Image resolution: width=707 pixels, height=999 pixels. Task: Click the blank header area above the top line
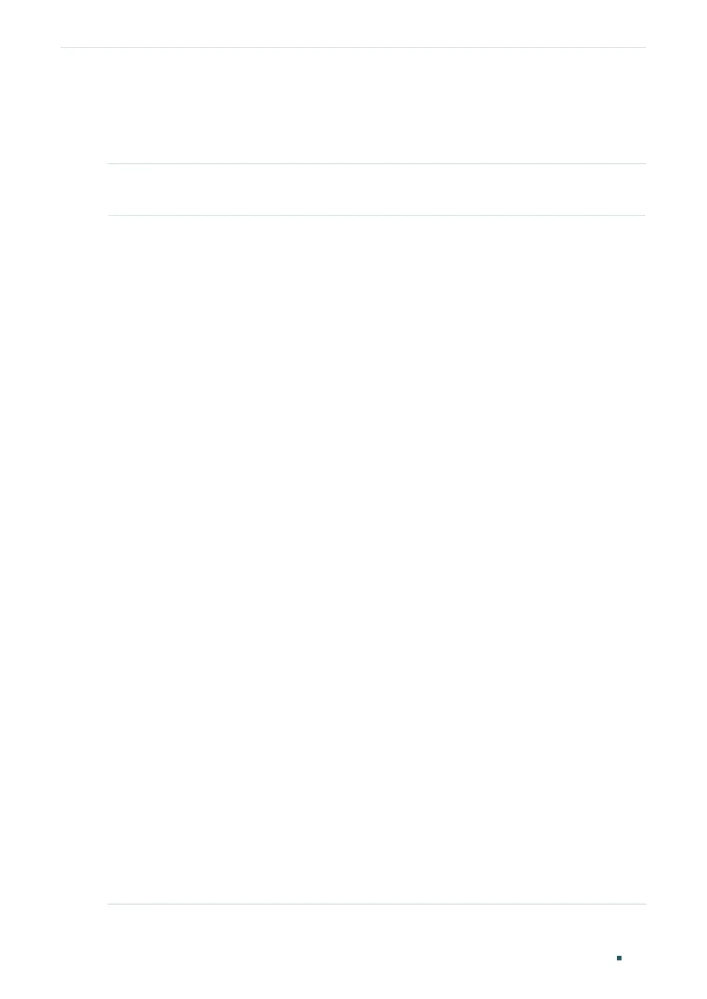(353, 24)
